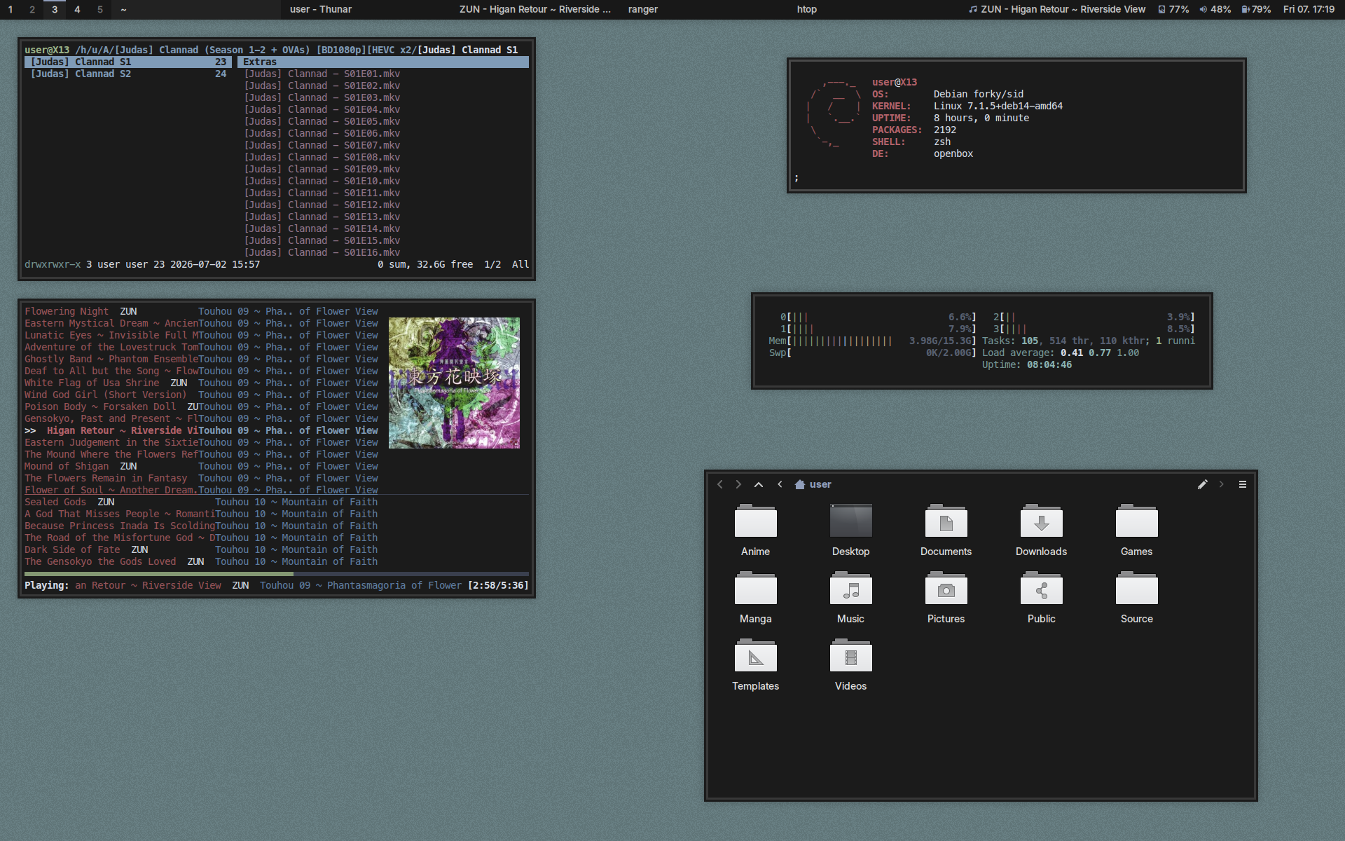Click the Load average values in htop
This screenshot has height=841, width=1345.
[x=1100, y=353]
